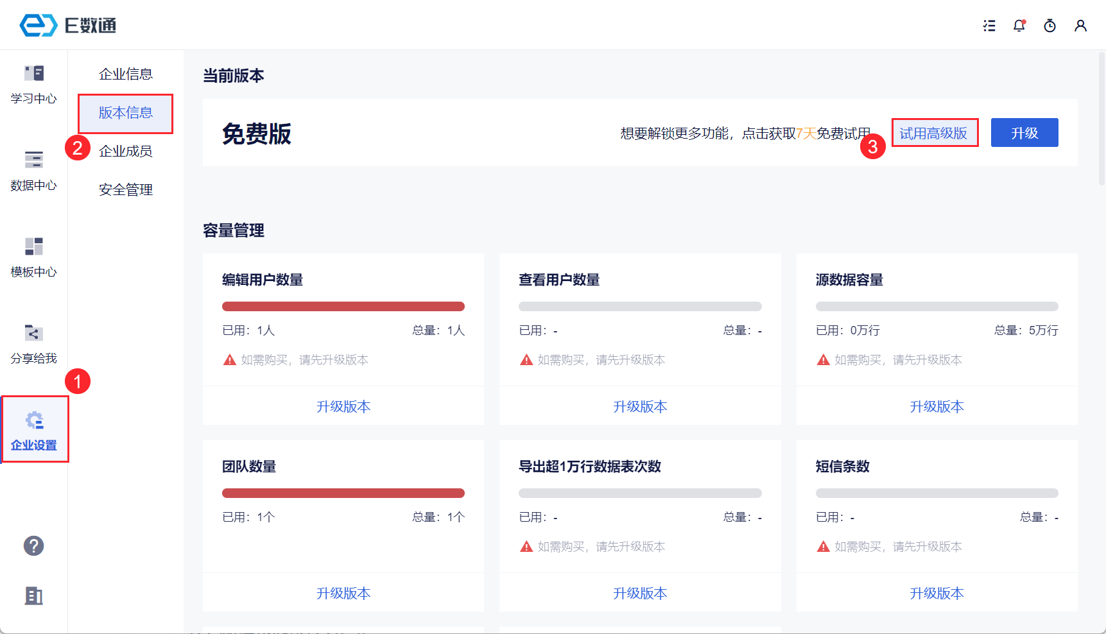This screenshot has width=1106, height=634.
Task: Click the stopwatch timer icon
Action: coord(1050,26)
